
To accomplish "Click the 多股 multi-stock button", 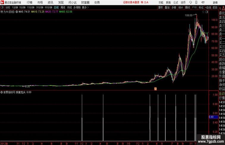I will click(x=174, y=7).
